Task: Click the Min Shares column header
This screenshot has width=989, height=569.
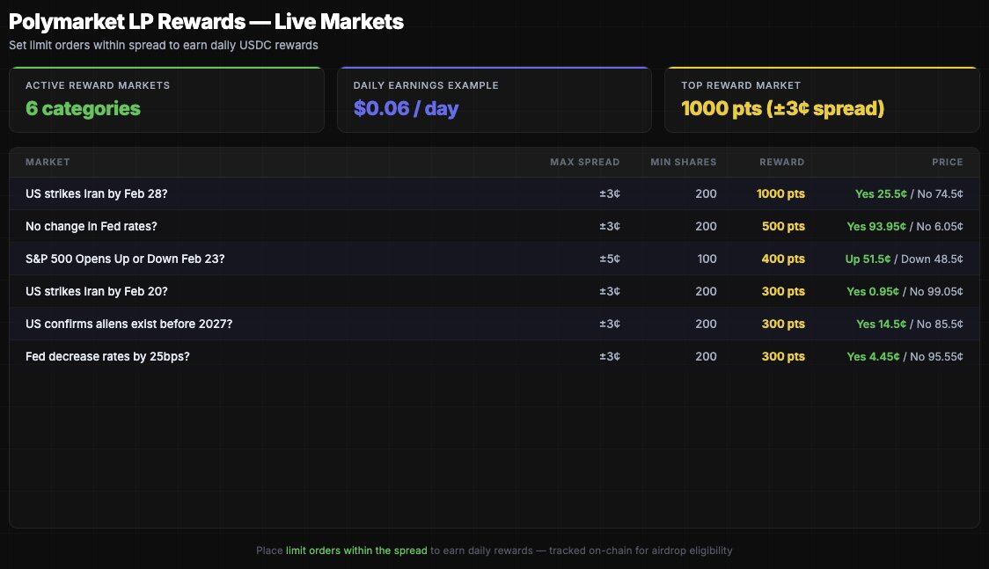Action: (683, 162)
